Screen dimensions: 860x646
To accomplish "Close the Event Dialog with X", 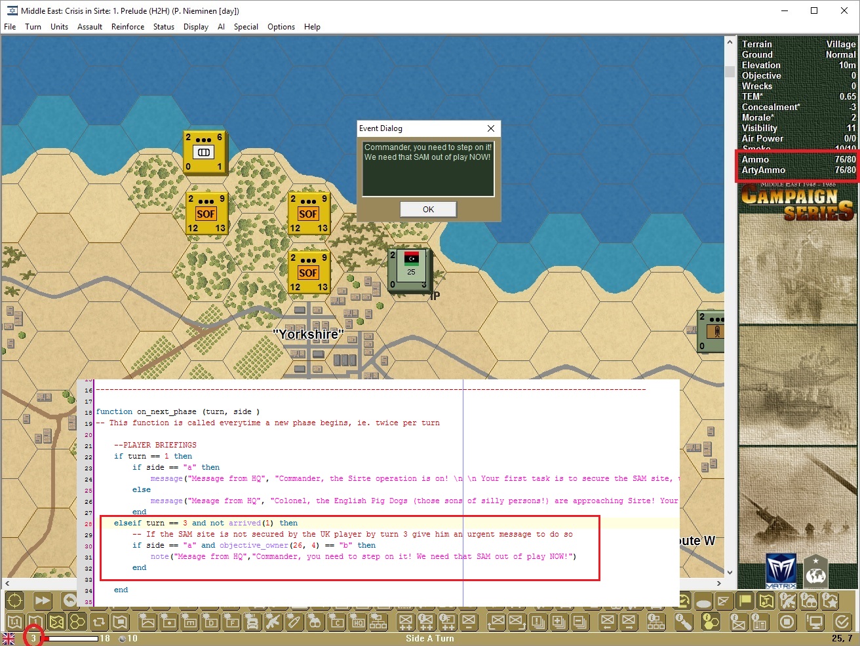I will pyautogui.click(x=491, y=128).
